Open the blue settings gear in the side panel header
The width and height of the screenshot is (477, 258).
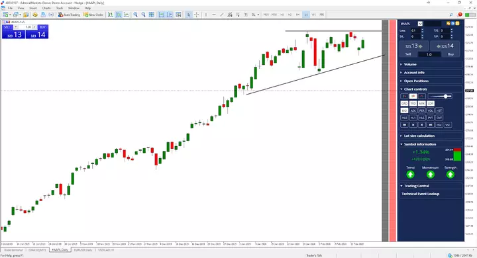pos(453,23)
